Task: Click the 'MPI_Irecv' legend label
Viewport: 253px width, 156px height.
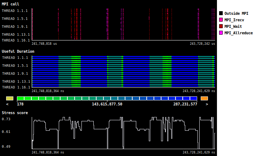Action: 234,20
